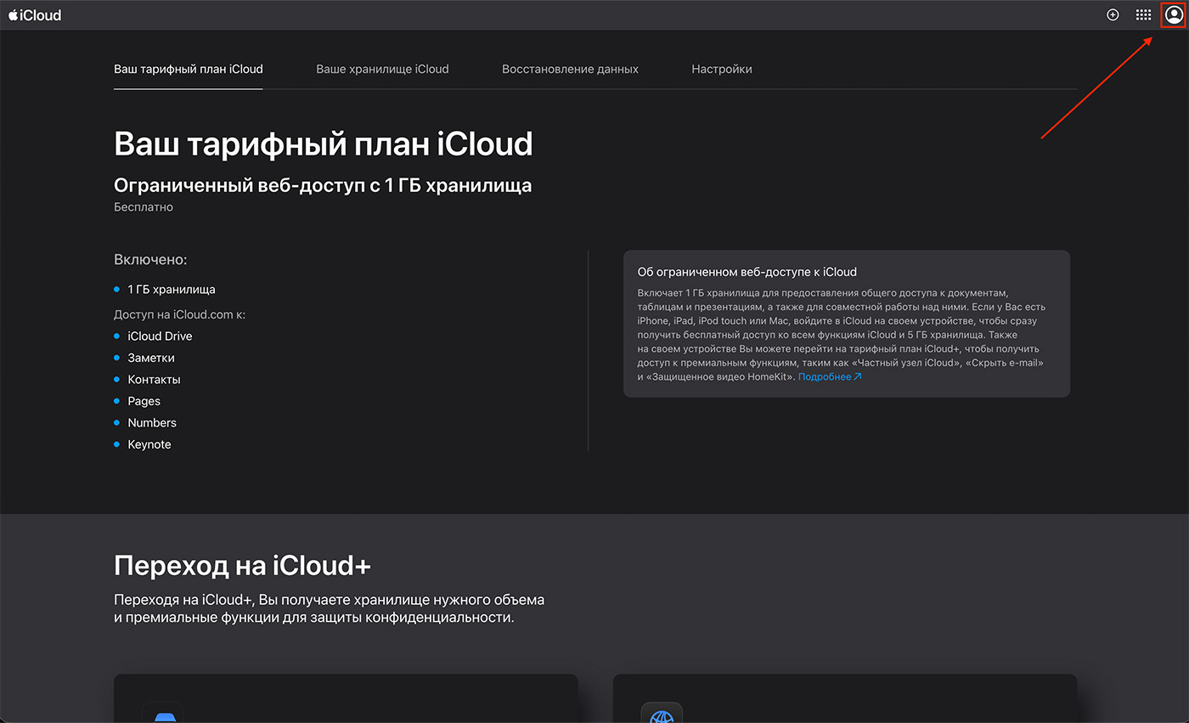Go to the 'Настройки' tab
This screenshot has height=723, width=1189.
[721, 69]
